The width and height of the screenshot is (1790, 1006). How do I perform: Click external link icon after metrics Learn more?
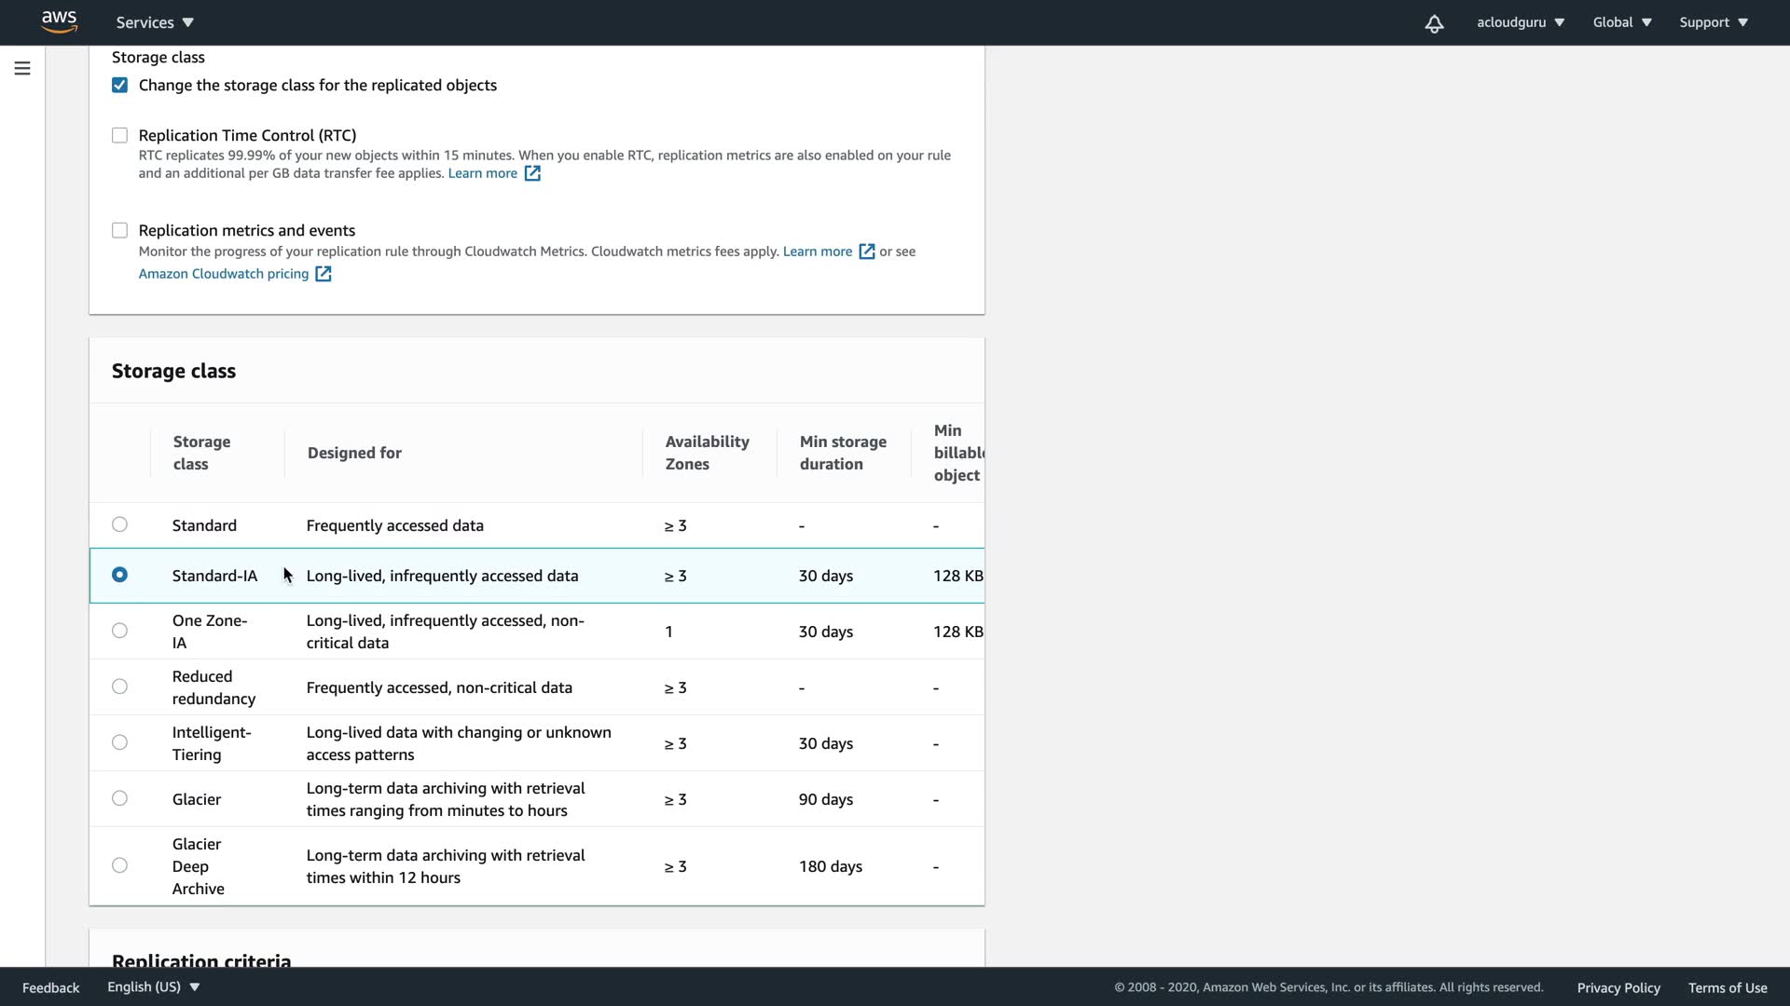(867, 251)
